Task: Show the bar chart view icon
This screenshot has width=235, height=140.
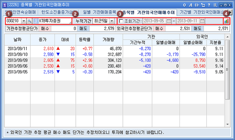Action: pyautogui.click(x=226, y=21)
